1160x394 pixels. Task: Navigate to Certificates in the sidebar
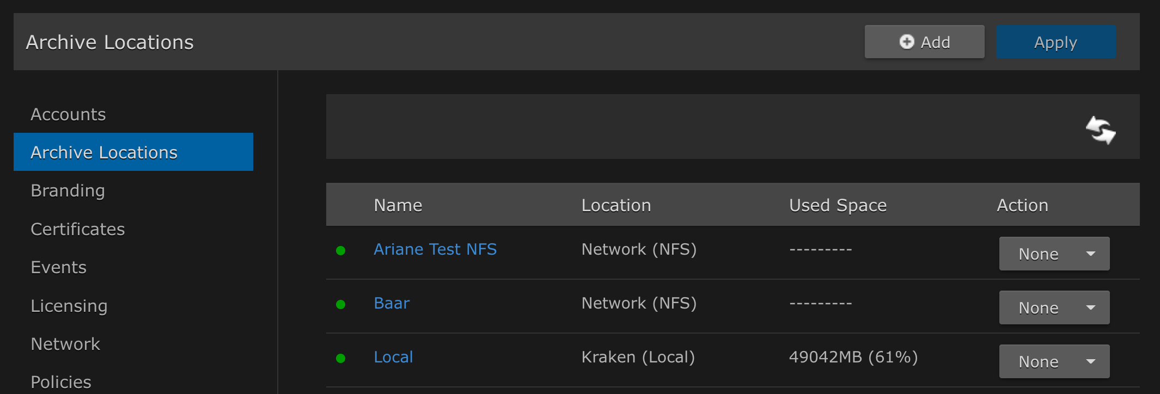point(77,229)
